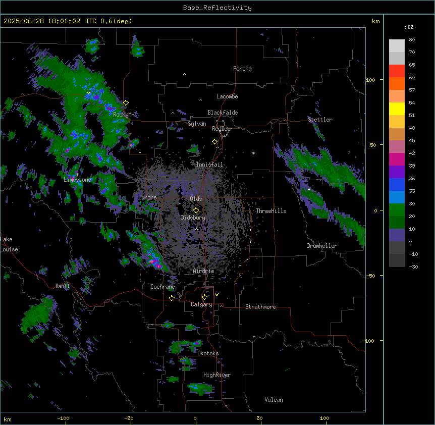Click the Olds city label
This screenshot has height=425, width=435.
coord(196,199)
